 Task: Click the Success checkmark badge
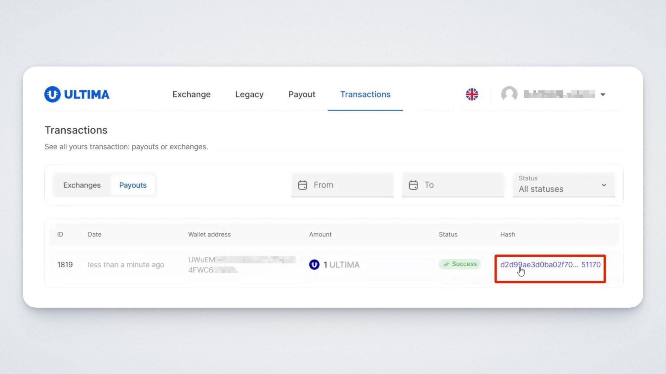pyautogui.click(x=460, y=264)
